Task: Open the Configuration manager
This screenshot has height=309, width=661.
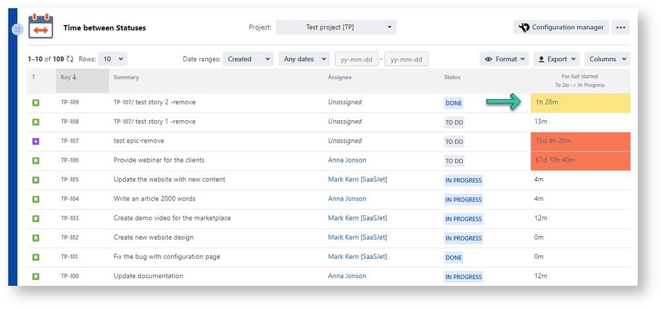Action: tap(561, 27)
